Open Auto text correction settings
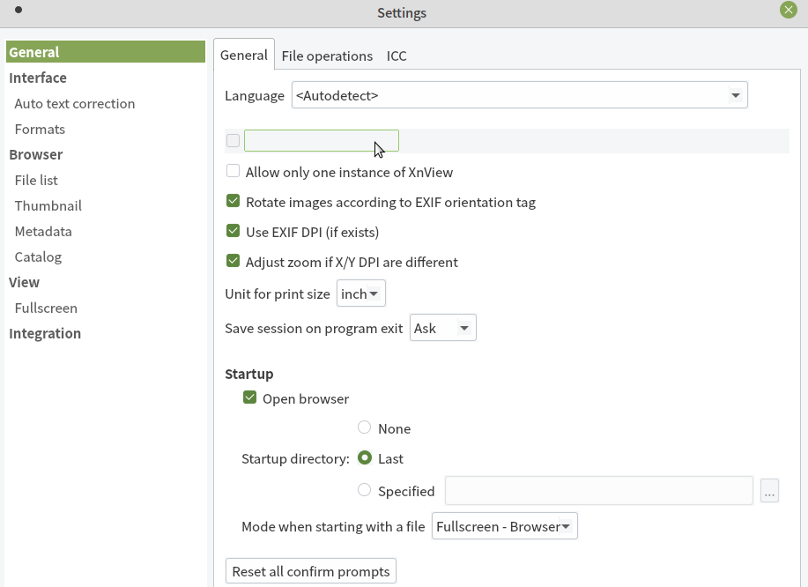 point(75,103)
